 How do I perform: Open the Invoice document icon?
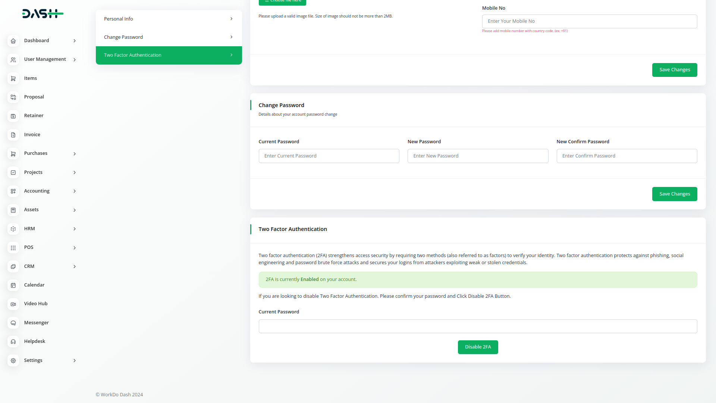click(x=13, y=135)
